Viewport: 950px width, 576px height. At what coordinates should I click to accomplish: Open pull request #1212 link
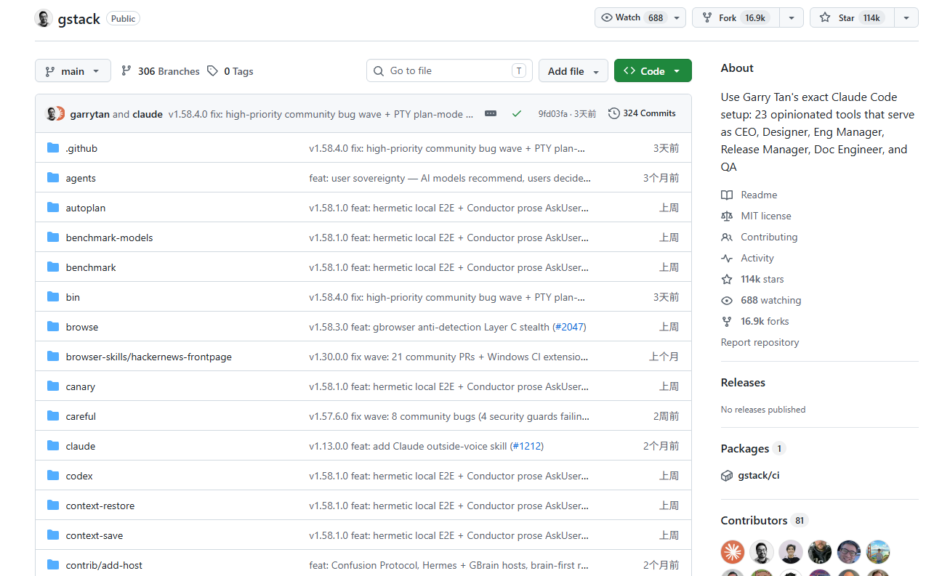coord(527,446)
